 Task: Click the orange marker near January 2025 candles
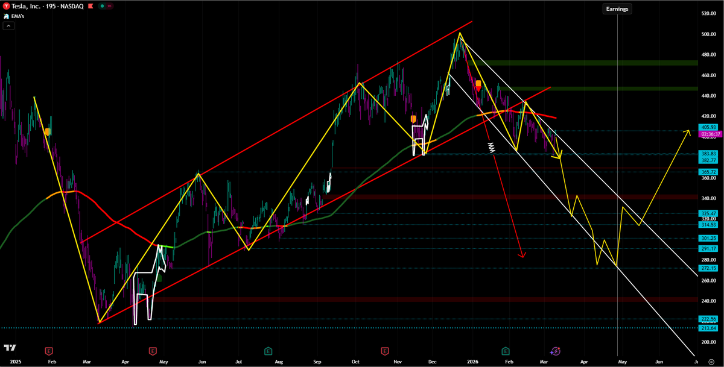47,131
